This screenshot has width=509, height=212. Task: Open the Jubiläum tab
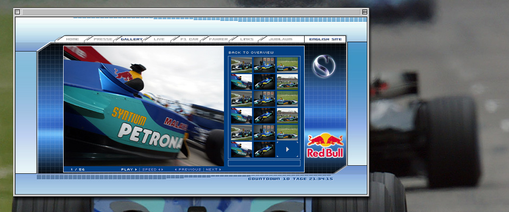click(278, 39)
